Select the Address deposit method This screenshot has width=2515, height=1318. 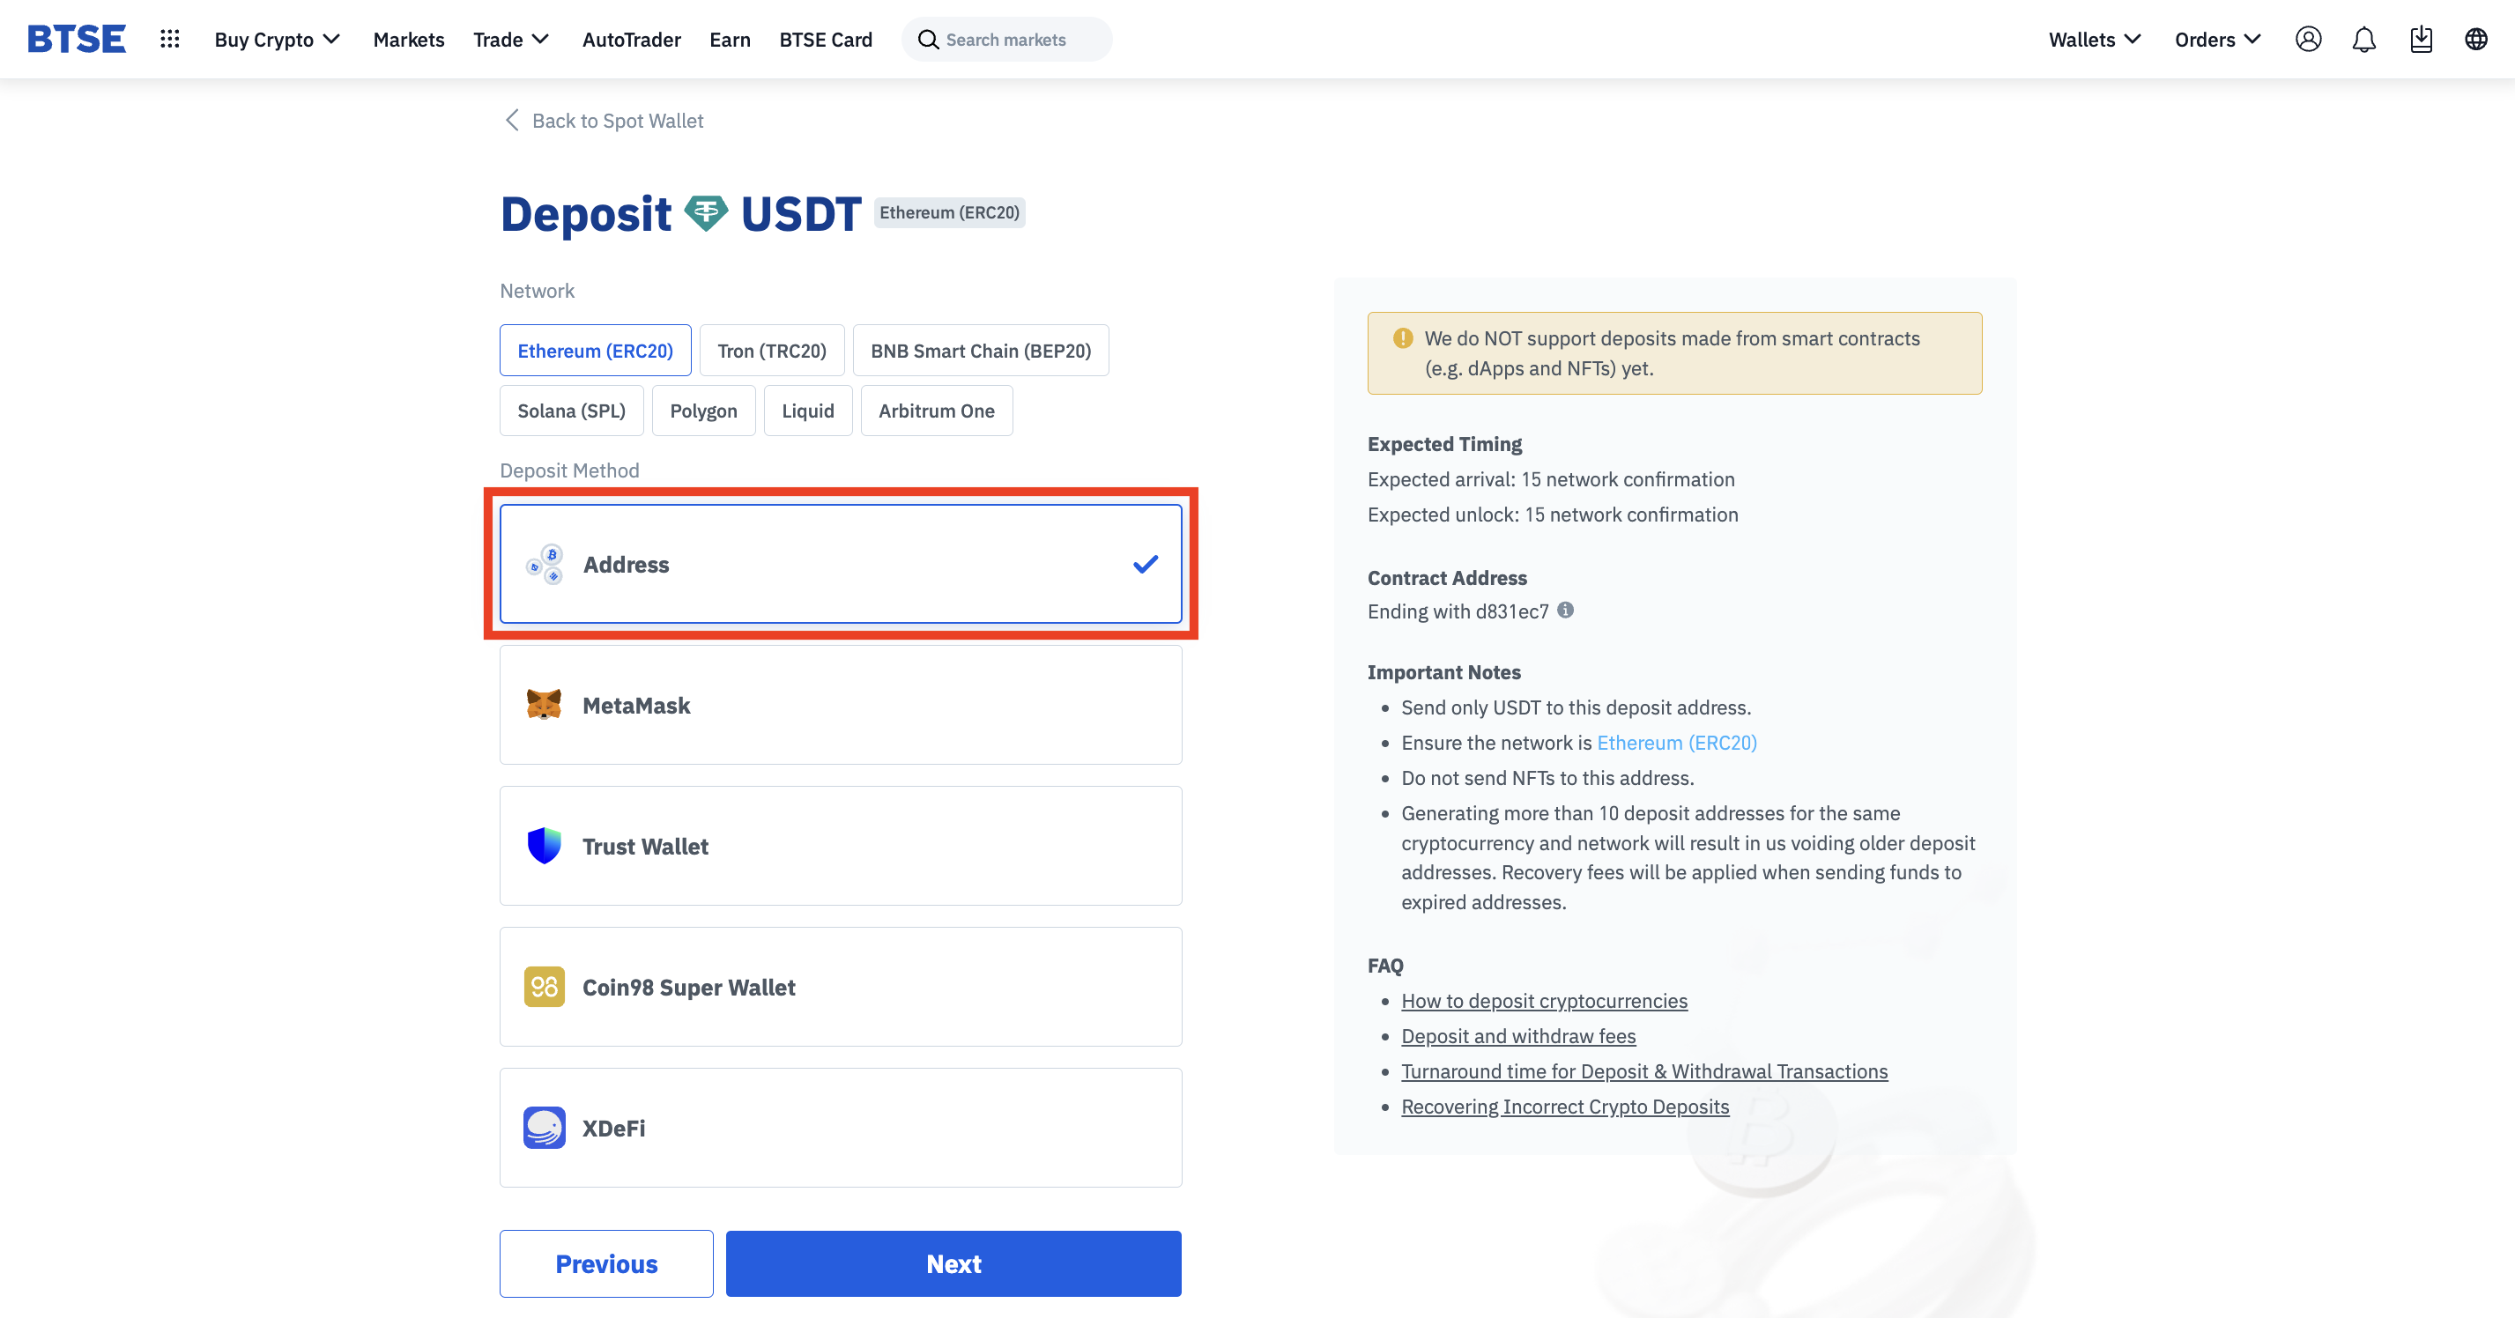pos(840,565)
